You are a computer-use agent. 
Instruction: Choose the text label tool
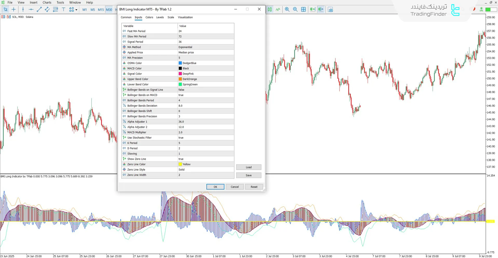64,10
